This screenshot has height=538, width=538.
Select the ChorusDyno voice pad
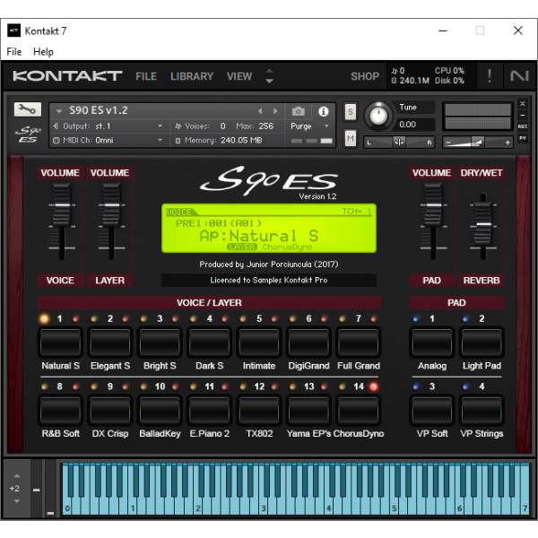(358, 410)
